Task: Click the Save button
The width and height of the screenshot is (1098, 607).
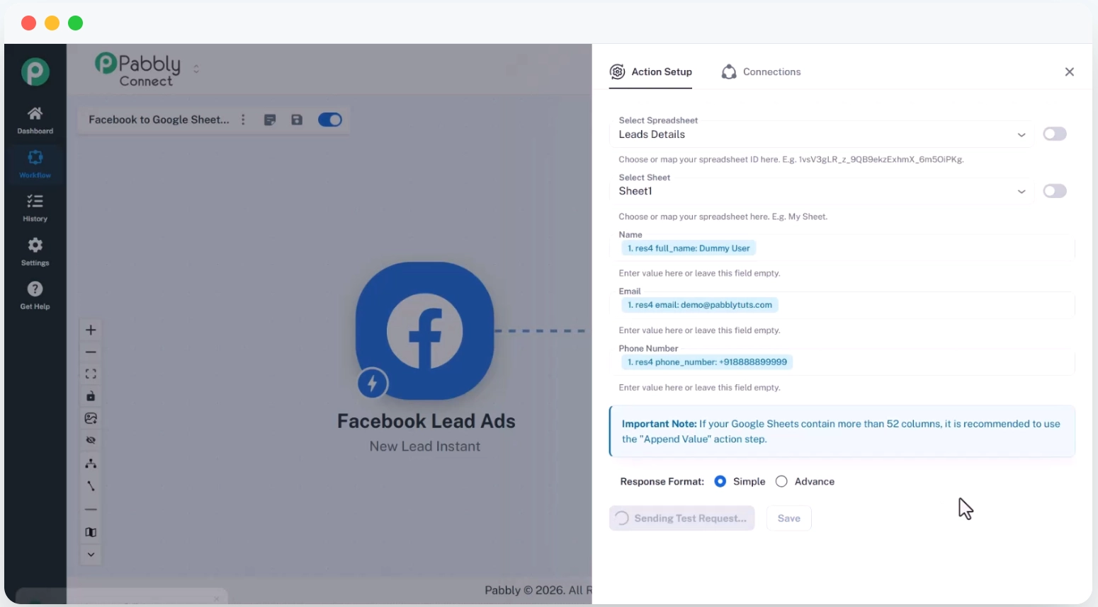Action: click(x=789, y=518)
